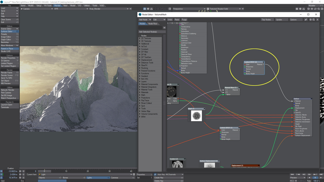The image size is (324, 182).
Task: Click the Node Editor pan arrows icon
Action: coord(310,20)
